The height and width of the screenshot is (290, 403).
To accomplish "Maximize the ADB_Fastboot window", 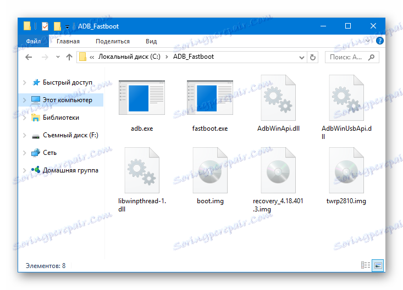I will click(x=348, y=26).
